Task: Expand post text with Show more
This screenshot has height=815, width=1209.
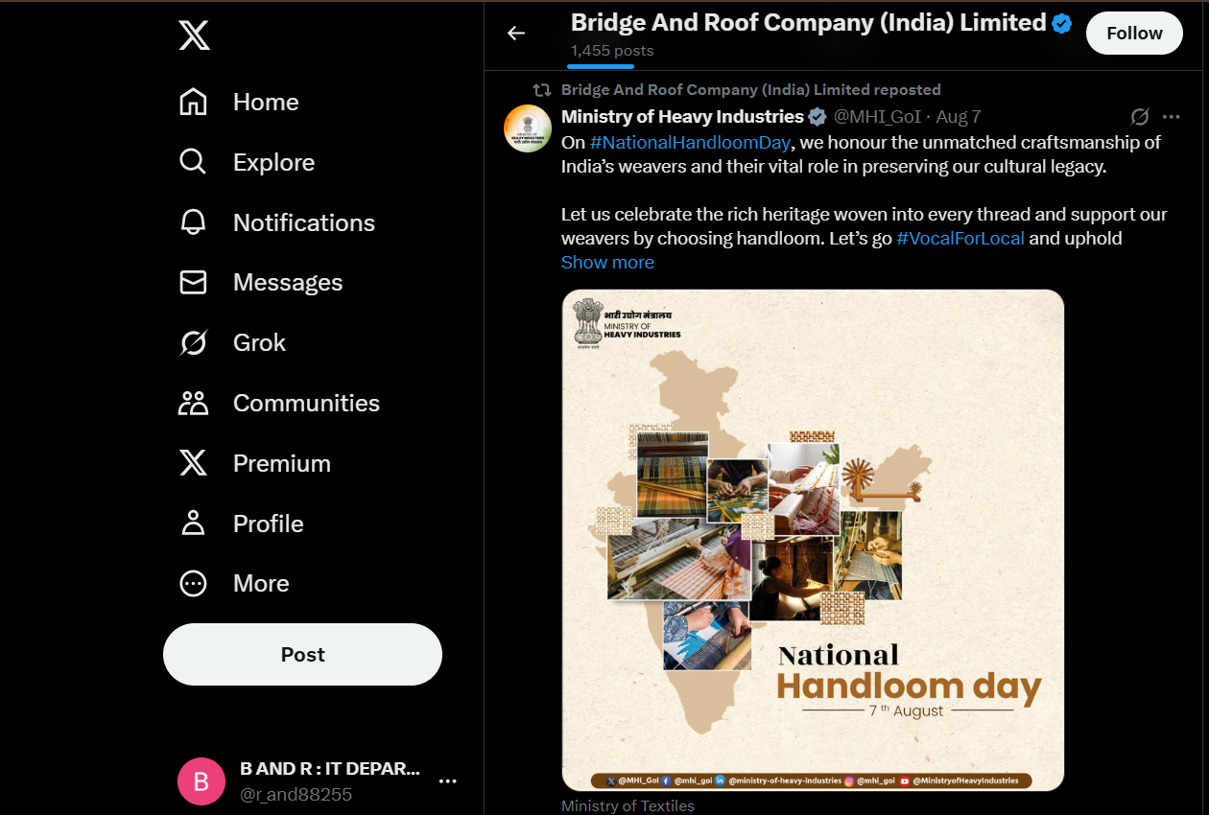Action: (607, 263)
